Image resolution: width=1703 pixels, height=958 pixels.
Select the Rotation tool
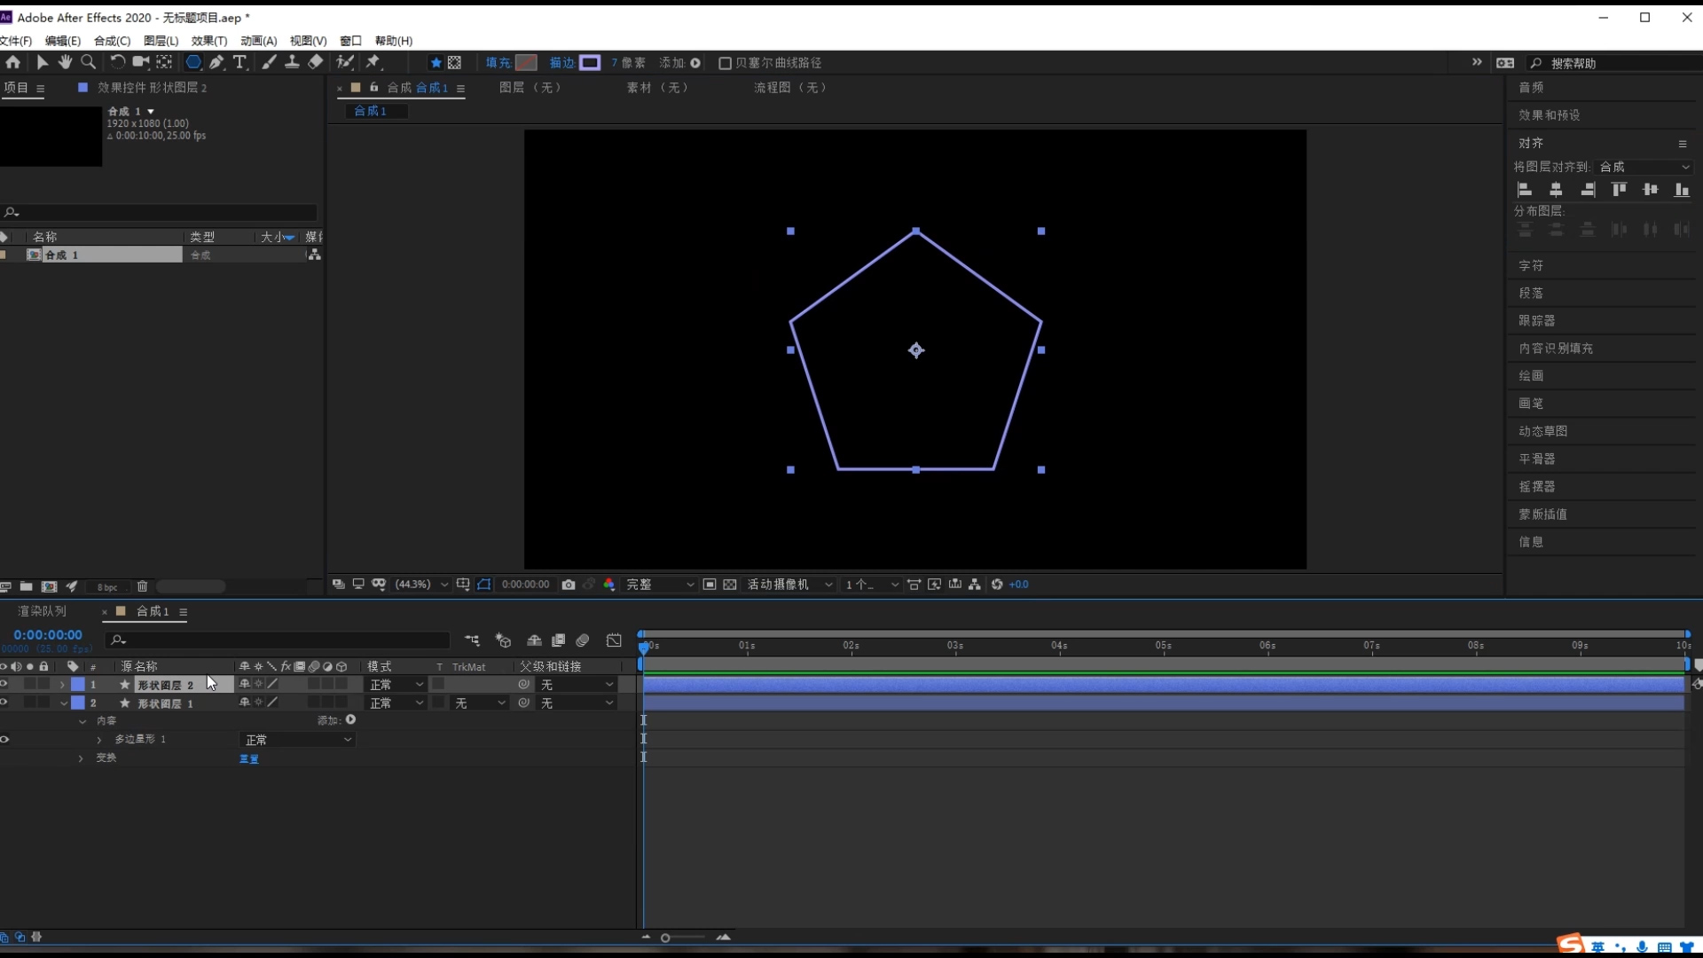pyautogui.click(x=117, y=62)
